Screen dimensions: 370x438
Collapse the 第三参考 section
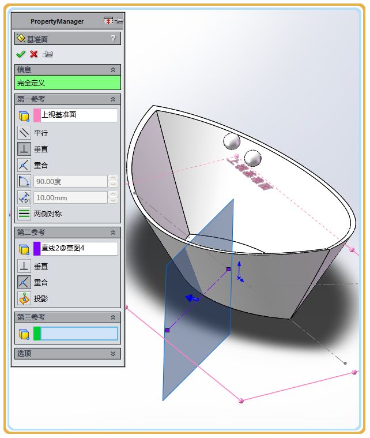click(113, 317)
